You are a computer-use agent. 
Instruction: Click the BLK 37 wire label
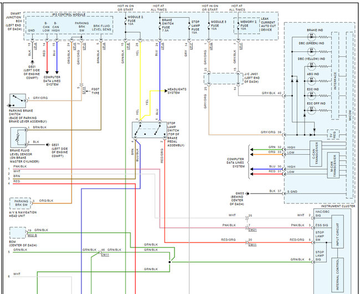pos(275,191)
